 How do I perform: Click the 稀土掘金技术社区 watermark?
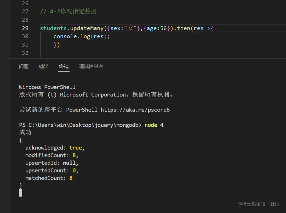[x=259, y=204]
